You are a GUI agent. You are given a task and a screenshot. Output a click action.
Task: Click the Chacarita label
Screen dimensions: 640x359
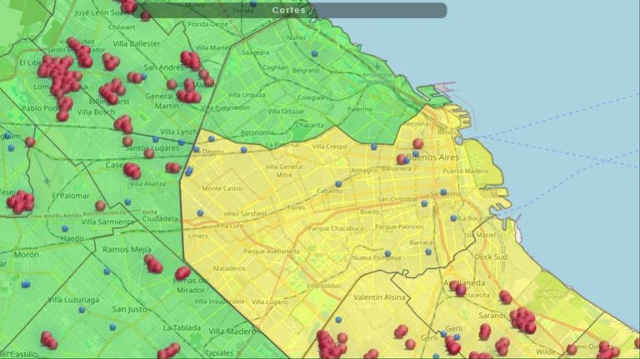tap(309, 125)
